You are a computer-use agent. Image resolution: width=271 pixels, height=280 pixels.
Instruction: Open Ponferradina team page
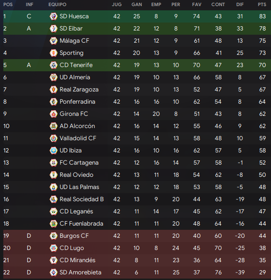77,102
